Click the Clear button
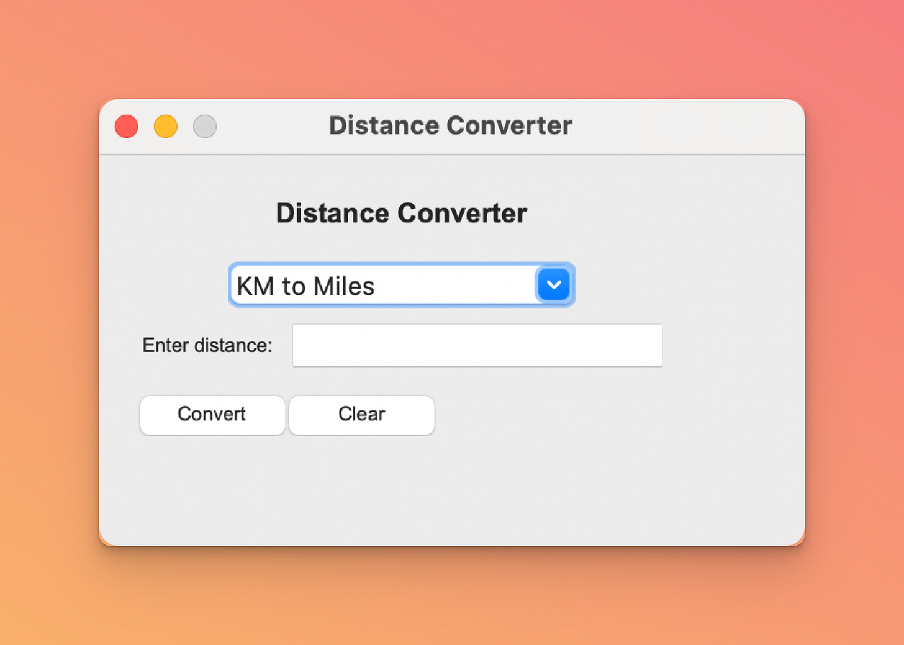 click(x=361, y=415)
